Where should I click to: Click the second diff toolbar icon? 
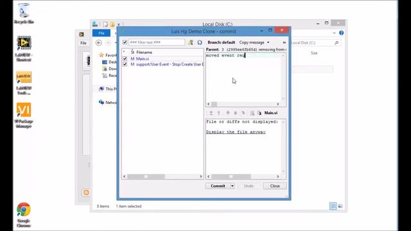click(218, 113)
